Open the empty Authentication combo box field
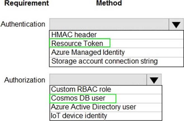Screen dimensions: 184x121 109,24
